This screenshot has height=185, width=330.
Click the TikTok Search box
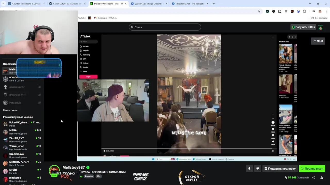[x=88, y=41]
